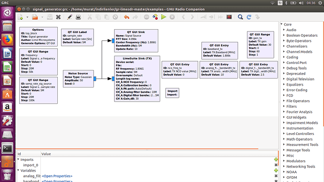Open Terminal from dock
Image resolution: width=324 pixels, height=182 pixels.
(x=8, y=148)
